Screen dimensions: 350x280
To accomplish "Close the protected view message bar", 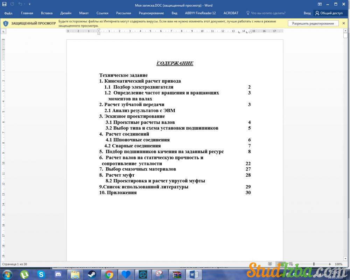I will [x=344, y=23].
